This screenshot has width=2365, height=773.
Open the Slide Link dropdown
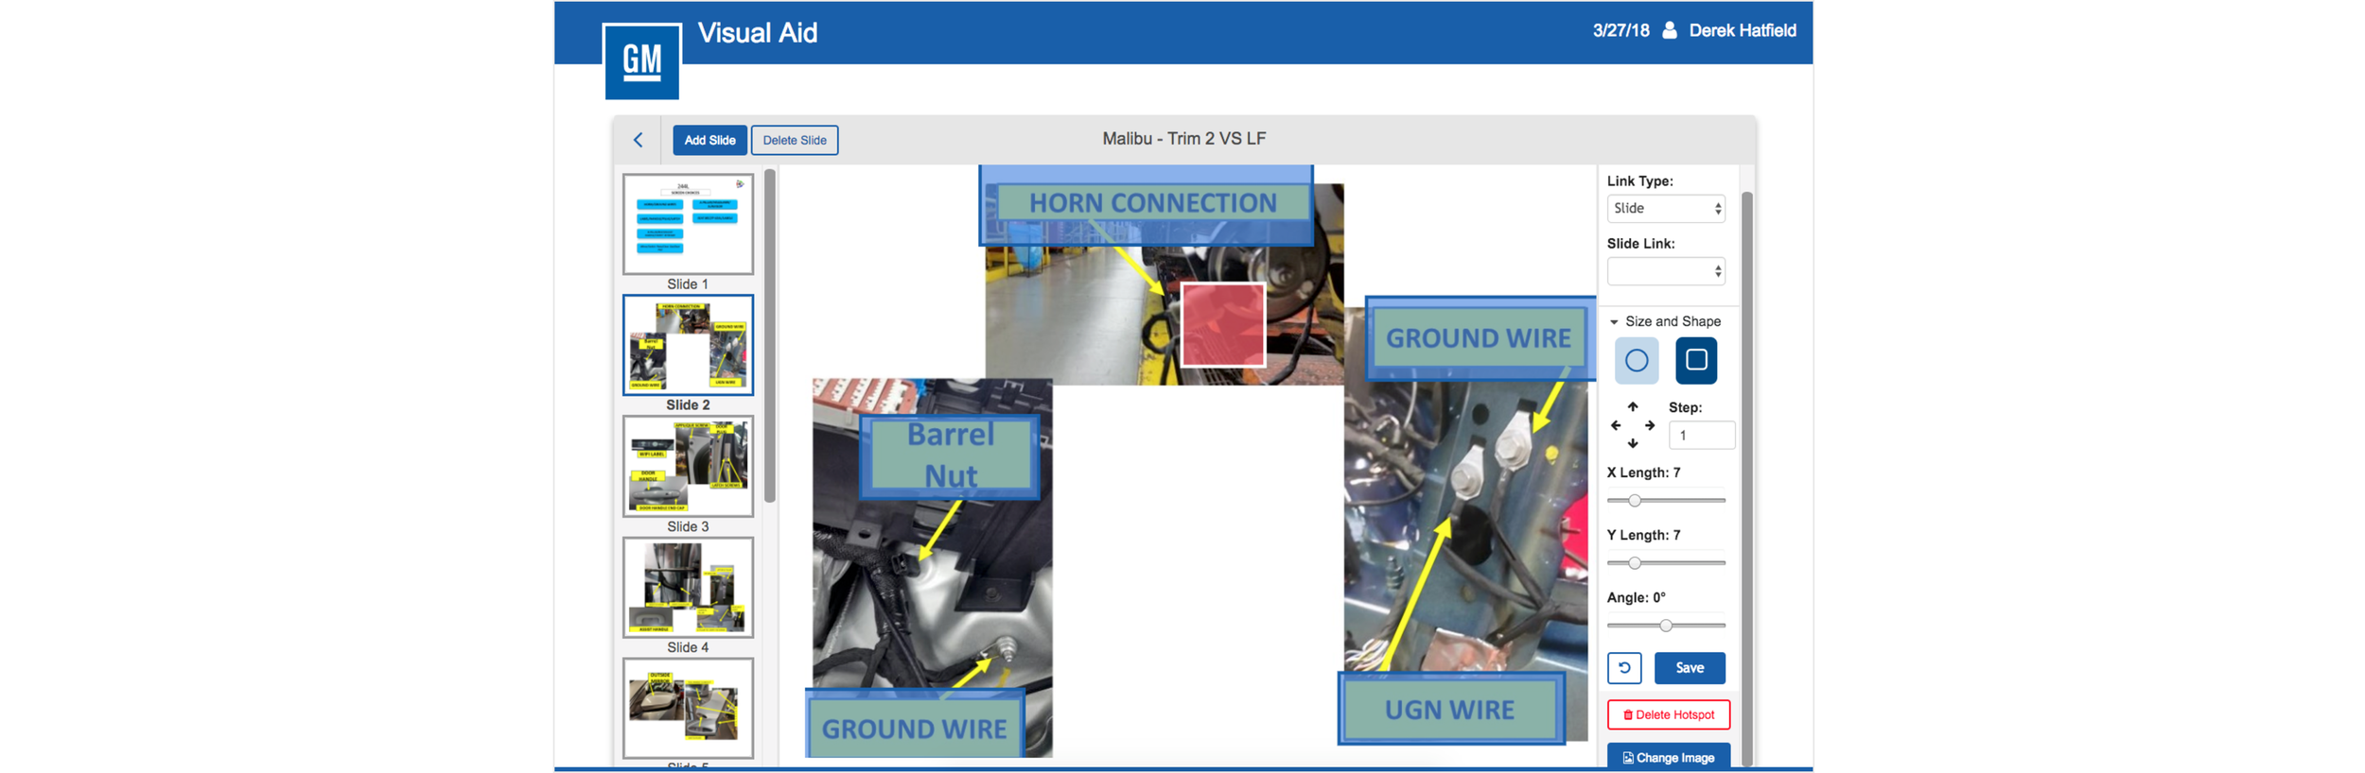1666,271
